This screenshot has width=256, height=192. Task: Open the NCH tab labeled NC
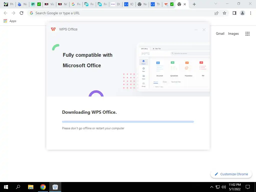coord(63,4)
